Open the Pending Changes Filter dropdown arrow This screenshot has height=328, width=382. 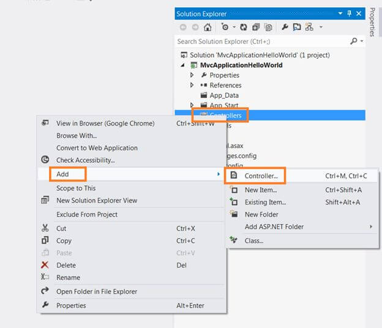coord(234,27)
